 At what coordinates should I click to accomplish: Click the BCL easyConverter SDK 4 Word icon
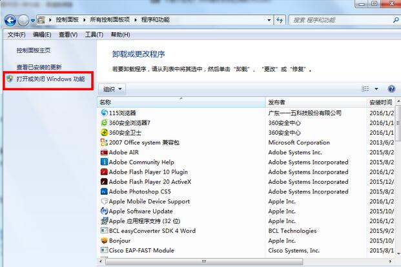[x=104, y=231]
